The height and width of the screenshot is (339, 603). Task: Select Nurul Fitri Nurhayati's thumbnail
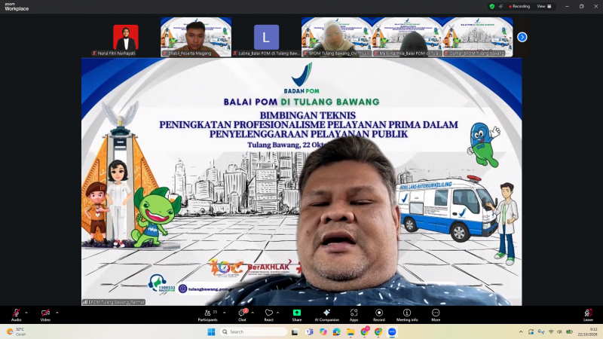tap(126, 37)
